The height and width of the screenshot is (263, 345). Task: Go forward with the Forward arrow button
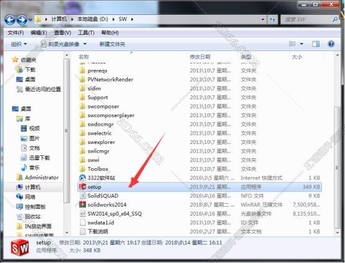[22, 20]
